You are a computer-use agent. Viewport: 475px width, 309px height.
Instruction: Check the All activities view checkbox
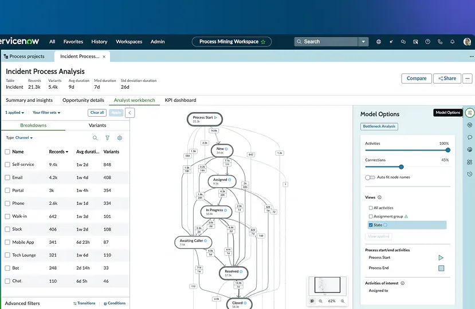(371, 208)
